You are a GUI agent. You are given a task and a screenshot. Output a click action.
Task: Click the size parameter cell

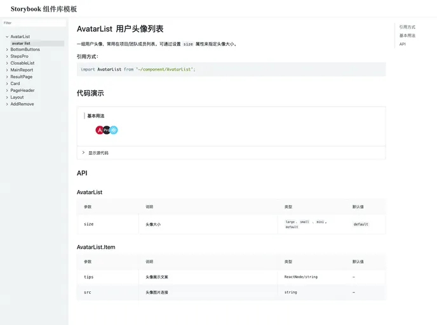coord(108,224)
